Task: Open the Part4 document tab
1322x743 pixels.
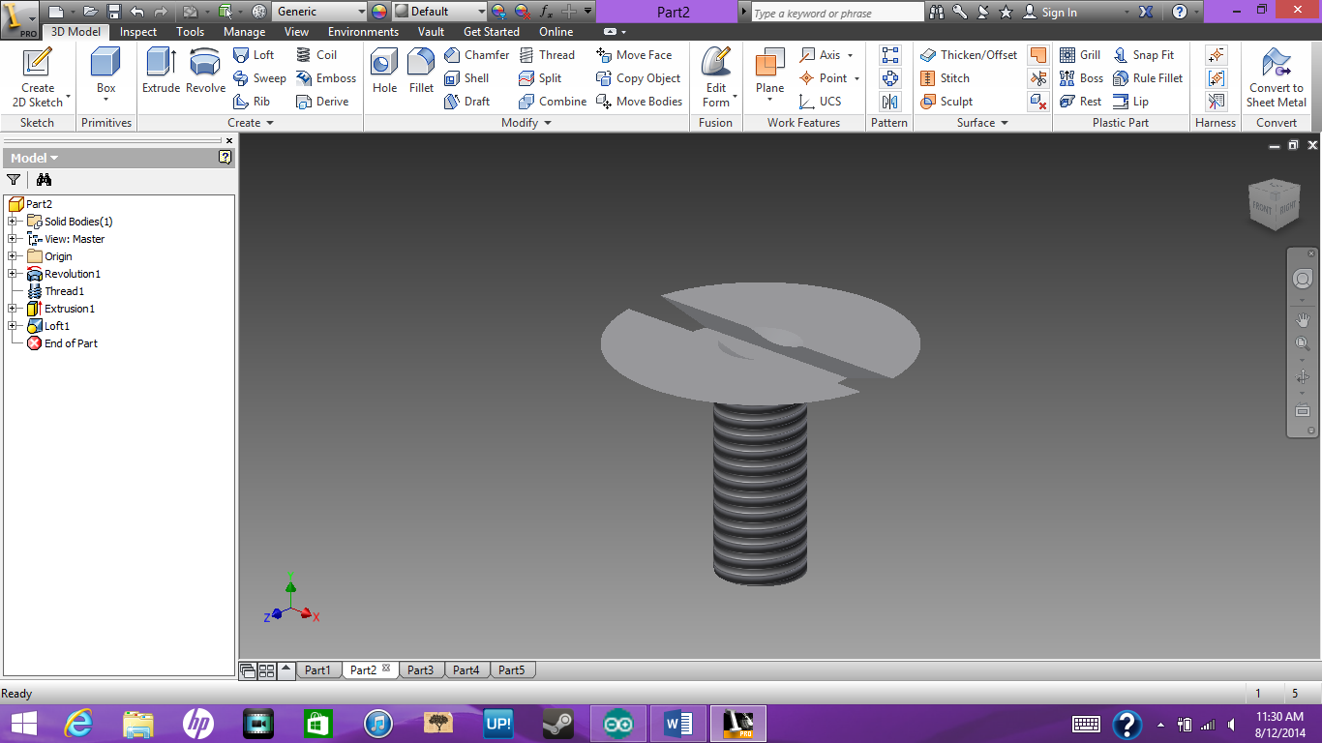Action: tap(466, 669)
